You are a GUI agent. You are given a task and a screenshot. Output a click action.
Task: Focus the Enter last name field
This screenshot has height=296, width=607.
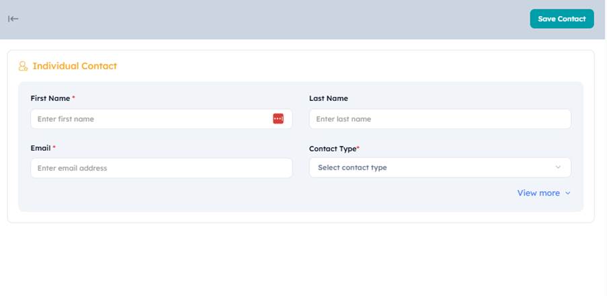click(440, 119)
